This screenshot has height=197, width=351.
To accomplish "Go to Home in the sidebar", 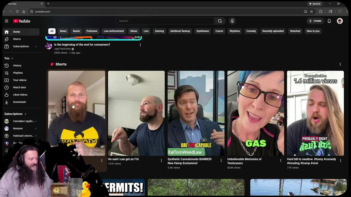I will (21, 32).
